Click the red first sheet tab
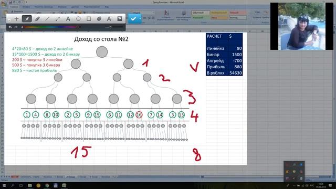The width and height of the screenshot is (336, 189). (x=15, y=177)
